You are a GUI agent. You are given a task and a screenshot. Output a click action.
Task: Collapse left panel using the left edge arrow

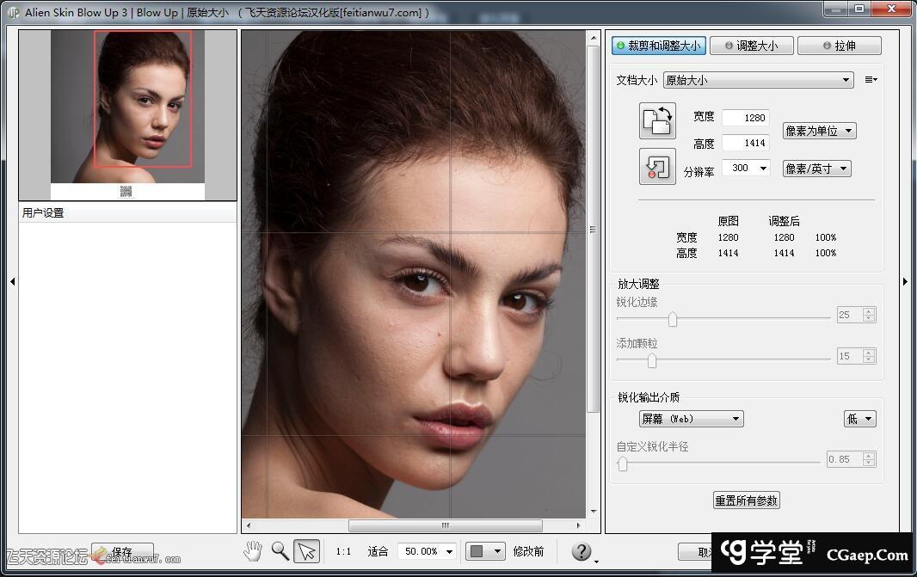click(x=12, y=281)
